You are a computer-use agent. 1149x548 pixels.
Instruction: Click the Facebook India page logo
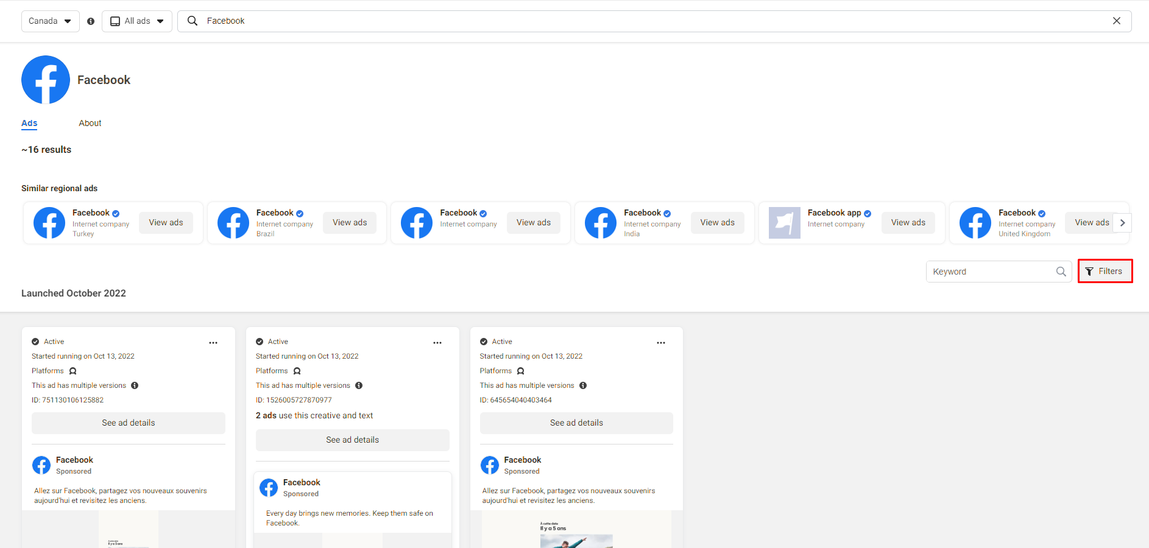(x=601, y=223)
